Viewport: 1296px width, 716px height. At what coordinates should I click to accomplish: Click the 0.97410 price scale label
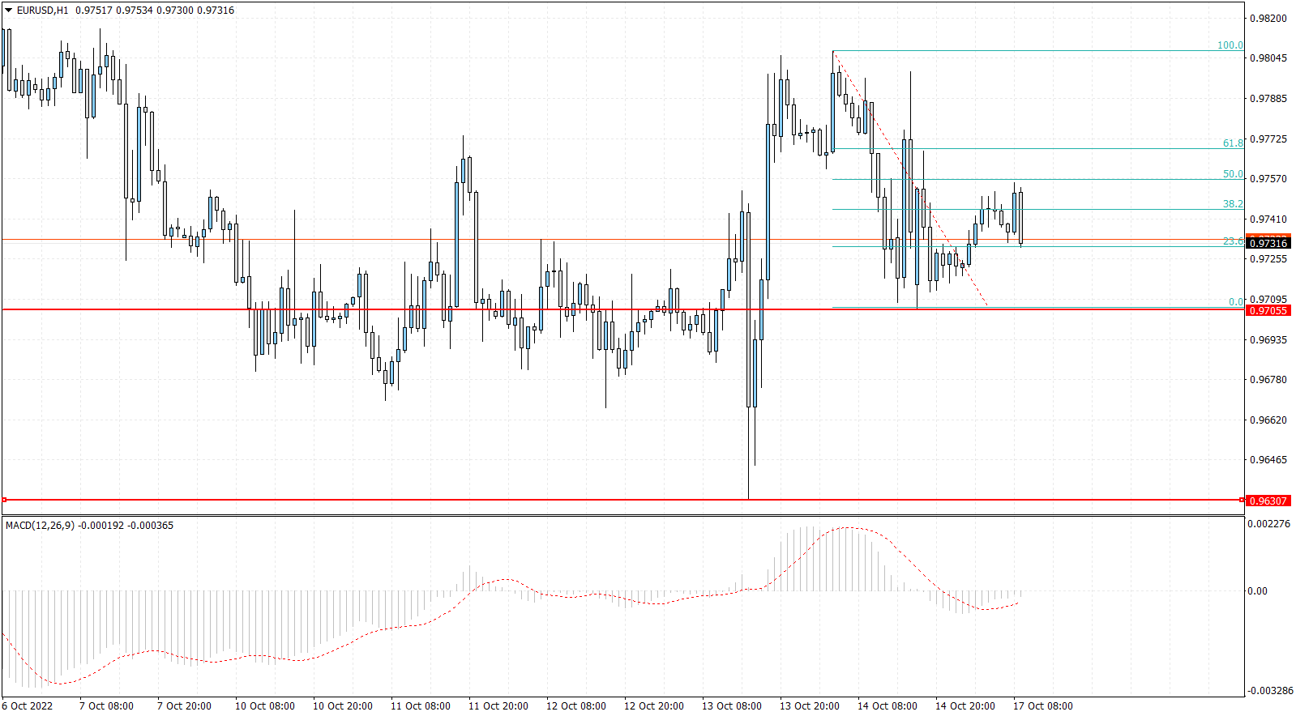1268,219
